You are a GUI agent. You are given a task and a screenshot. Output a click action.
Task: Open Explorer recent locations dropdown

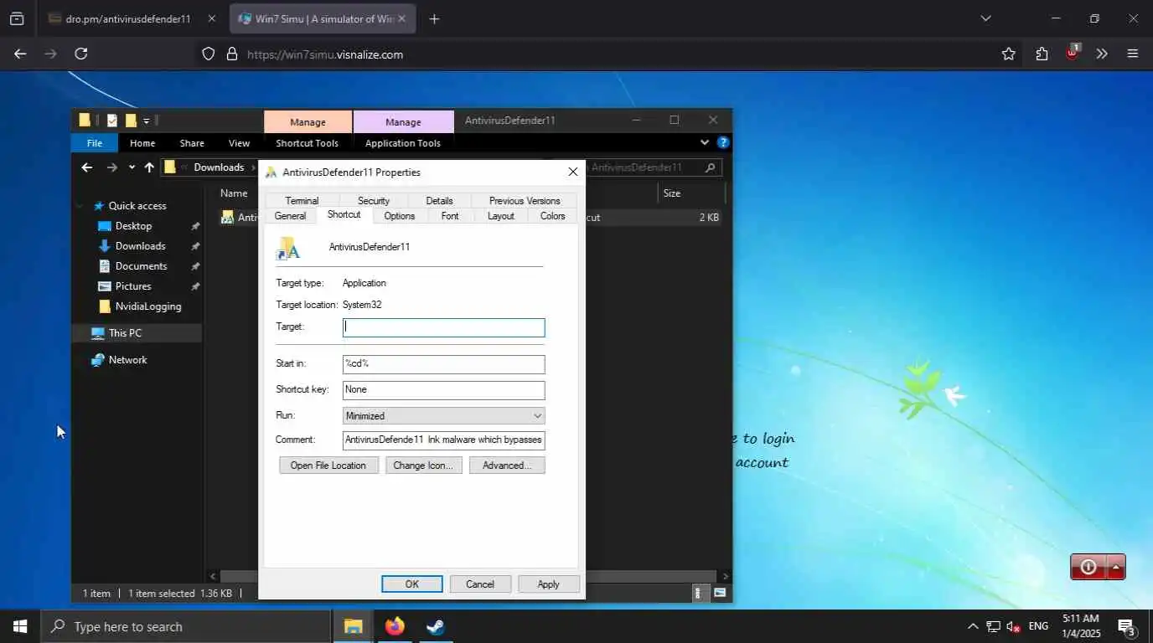point(132,167)
